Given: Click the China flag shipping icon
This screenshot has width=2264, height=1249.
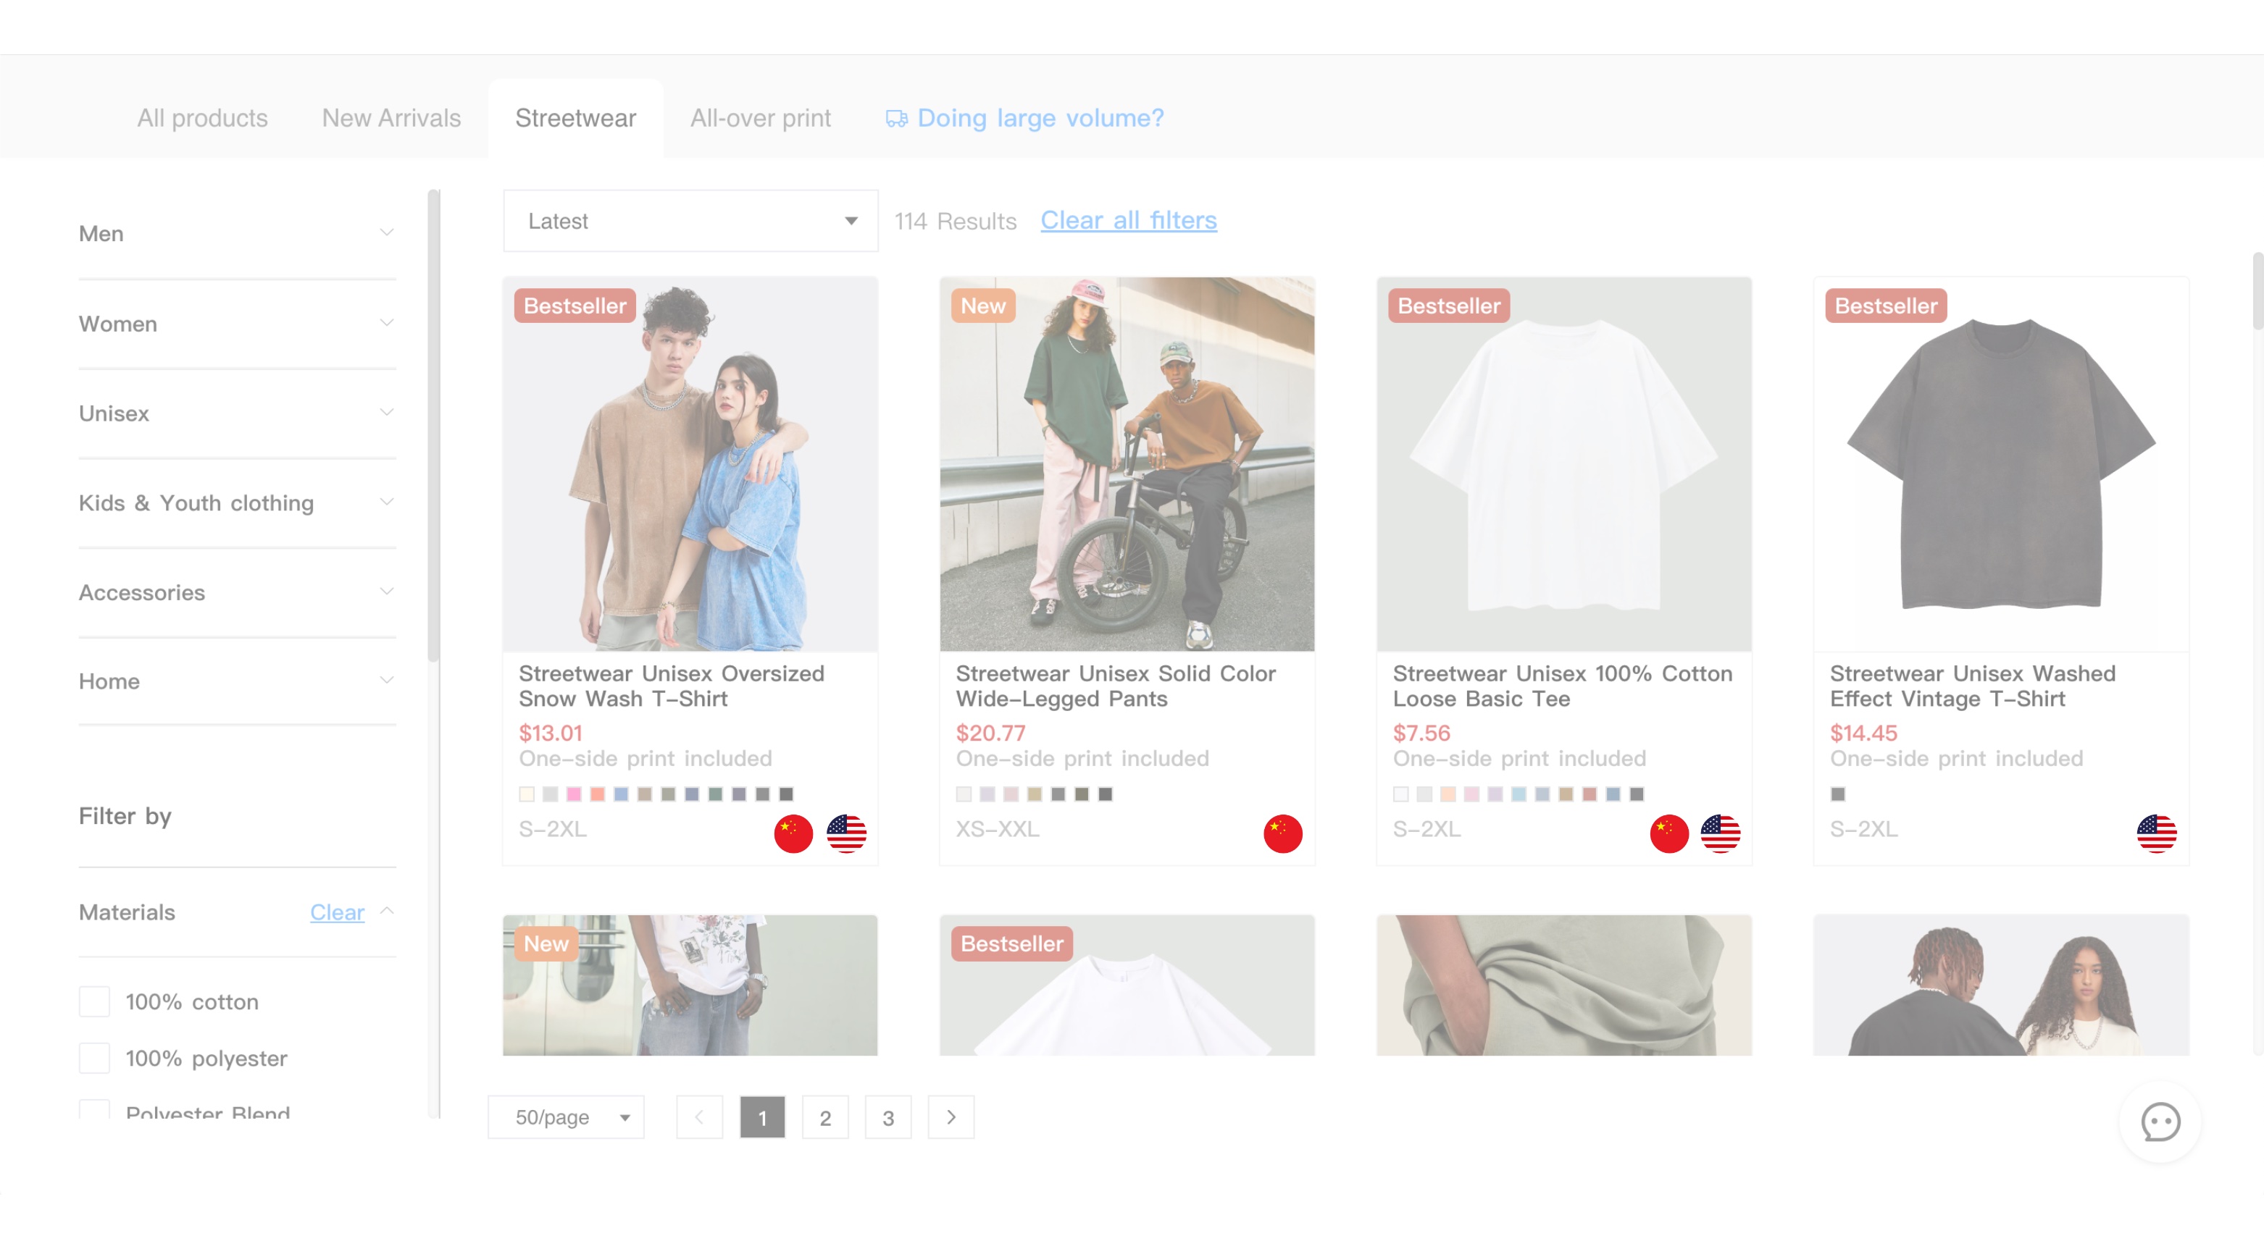Looking at the screenshot, I should click(x=795, y=833).
